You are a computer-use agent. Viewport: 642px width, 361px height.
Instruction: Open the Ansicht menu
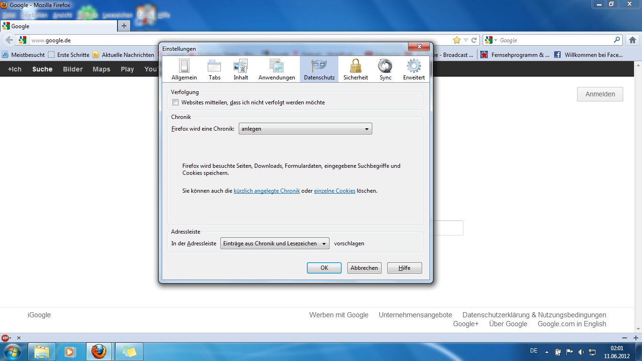tap(63, 15)
